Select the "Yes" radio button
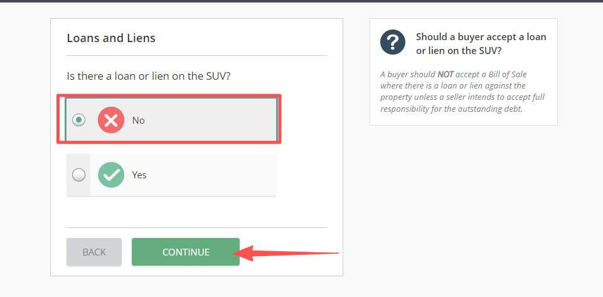This screenshot has height=297, width=603. pyautogui.click(x=78, y=175)
